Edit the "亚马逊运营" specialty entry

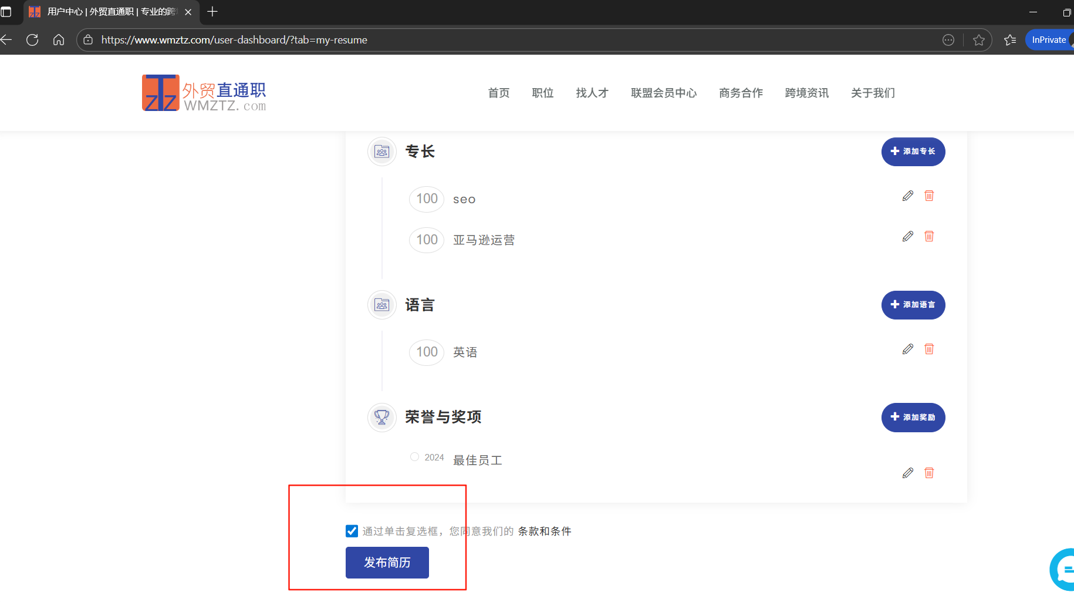click(907, 236)
